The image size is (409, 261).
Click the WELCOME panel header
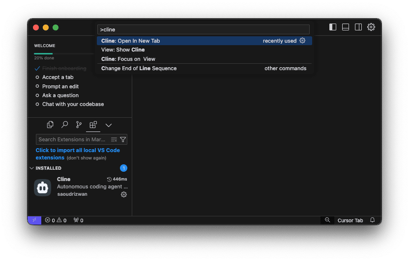click(45, 46)
